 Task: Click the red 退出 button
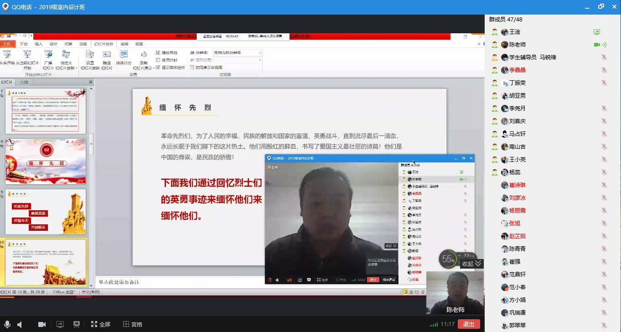[x=468, y=324]
